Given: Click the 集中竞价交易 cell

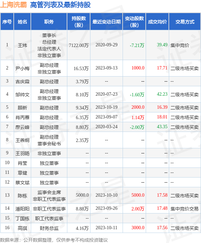Looking at the screenshot, I should tap(185, 209).
